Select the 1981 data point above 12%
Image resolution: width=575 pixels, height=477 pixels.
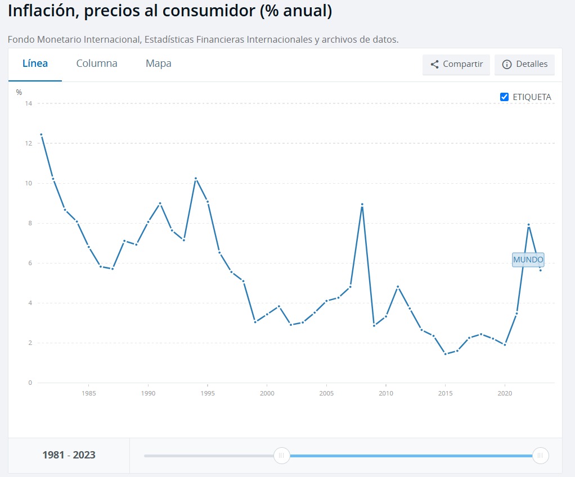click(41, 135)
